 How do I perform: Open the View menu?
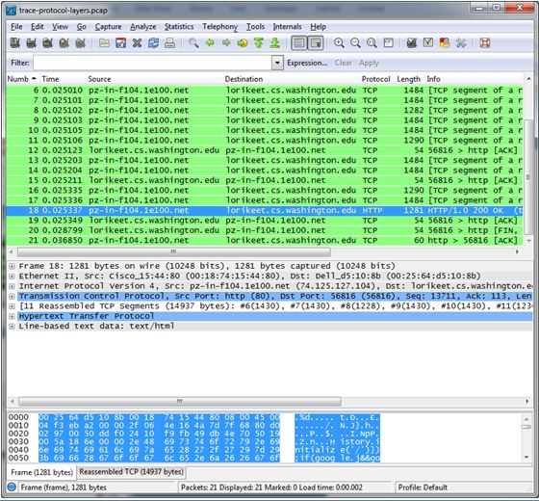pos(60,27)
